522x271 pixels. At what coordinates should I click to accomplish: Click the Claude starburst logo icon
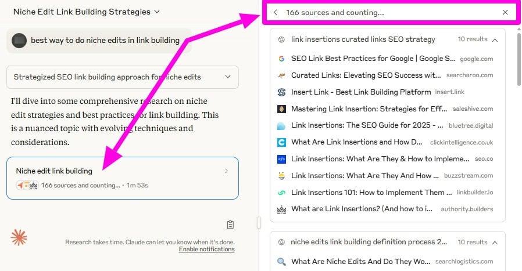[19, 237]
